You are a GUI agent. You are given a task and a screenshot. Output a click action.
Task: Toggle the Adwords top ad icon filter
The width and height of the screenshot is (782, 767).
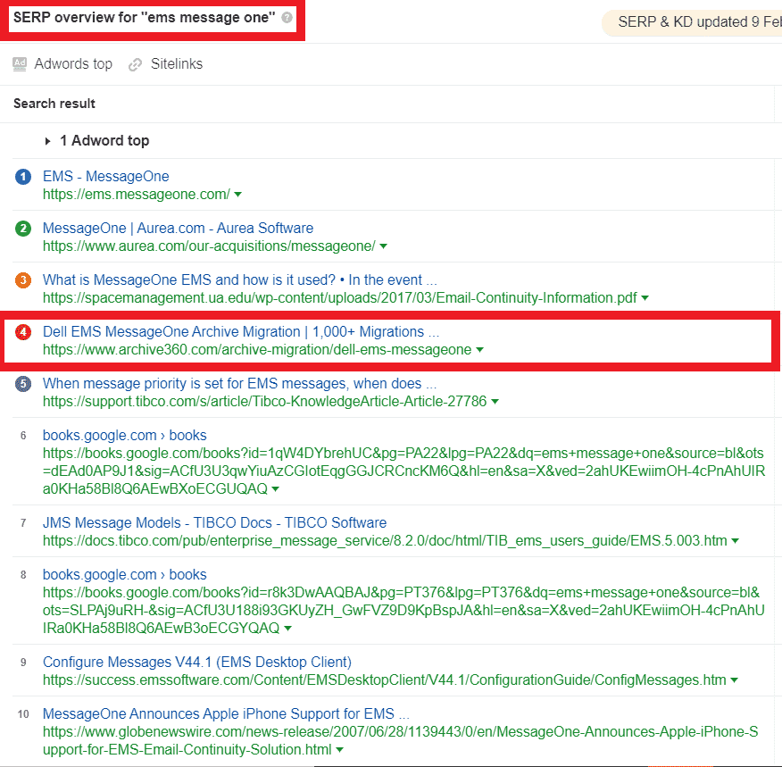coord(20,63)
